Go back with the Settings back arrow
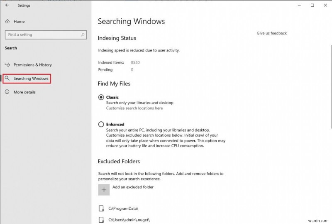Viewport: 332px width, 224px height. 7,5
